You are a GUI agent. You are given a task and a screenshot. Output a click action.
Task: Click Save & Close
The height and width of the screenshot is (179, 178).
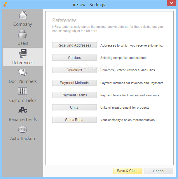pos(128,171)
